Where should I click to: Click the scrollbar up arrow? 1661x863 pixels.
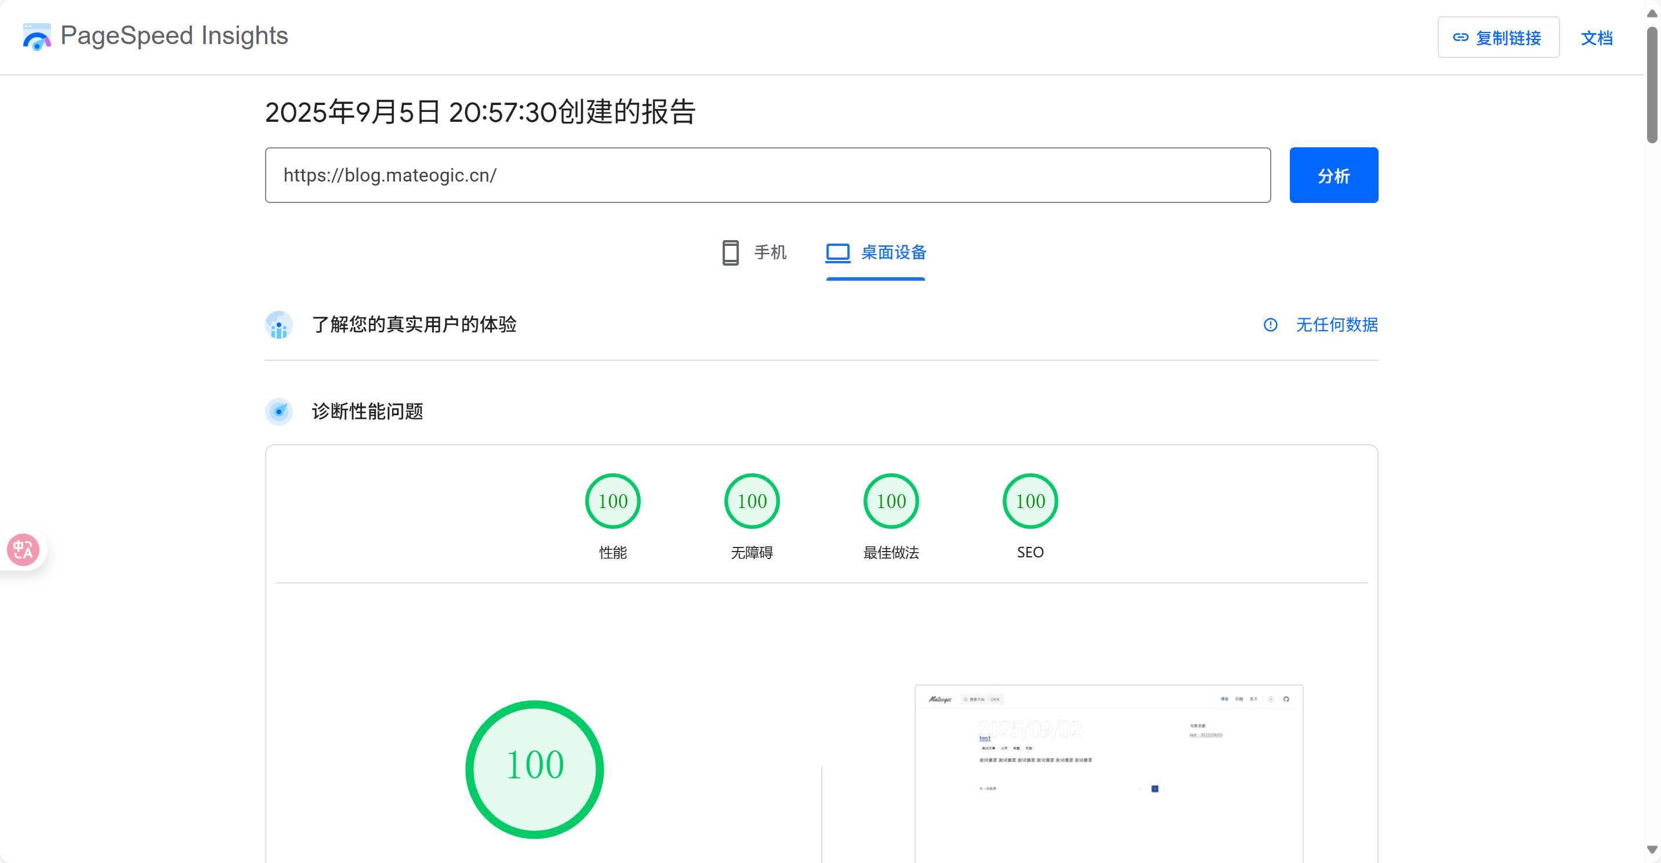click(x=1651, y=13)
